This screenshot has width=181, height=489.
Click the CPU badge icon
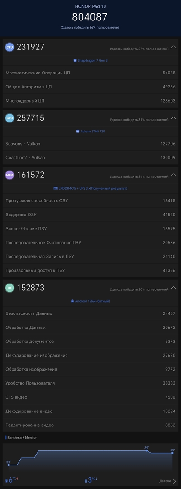pos(10,47)
